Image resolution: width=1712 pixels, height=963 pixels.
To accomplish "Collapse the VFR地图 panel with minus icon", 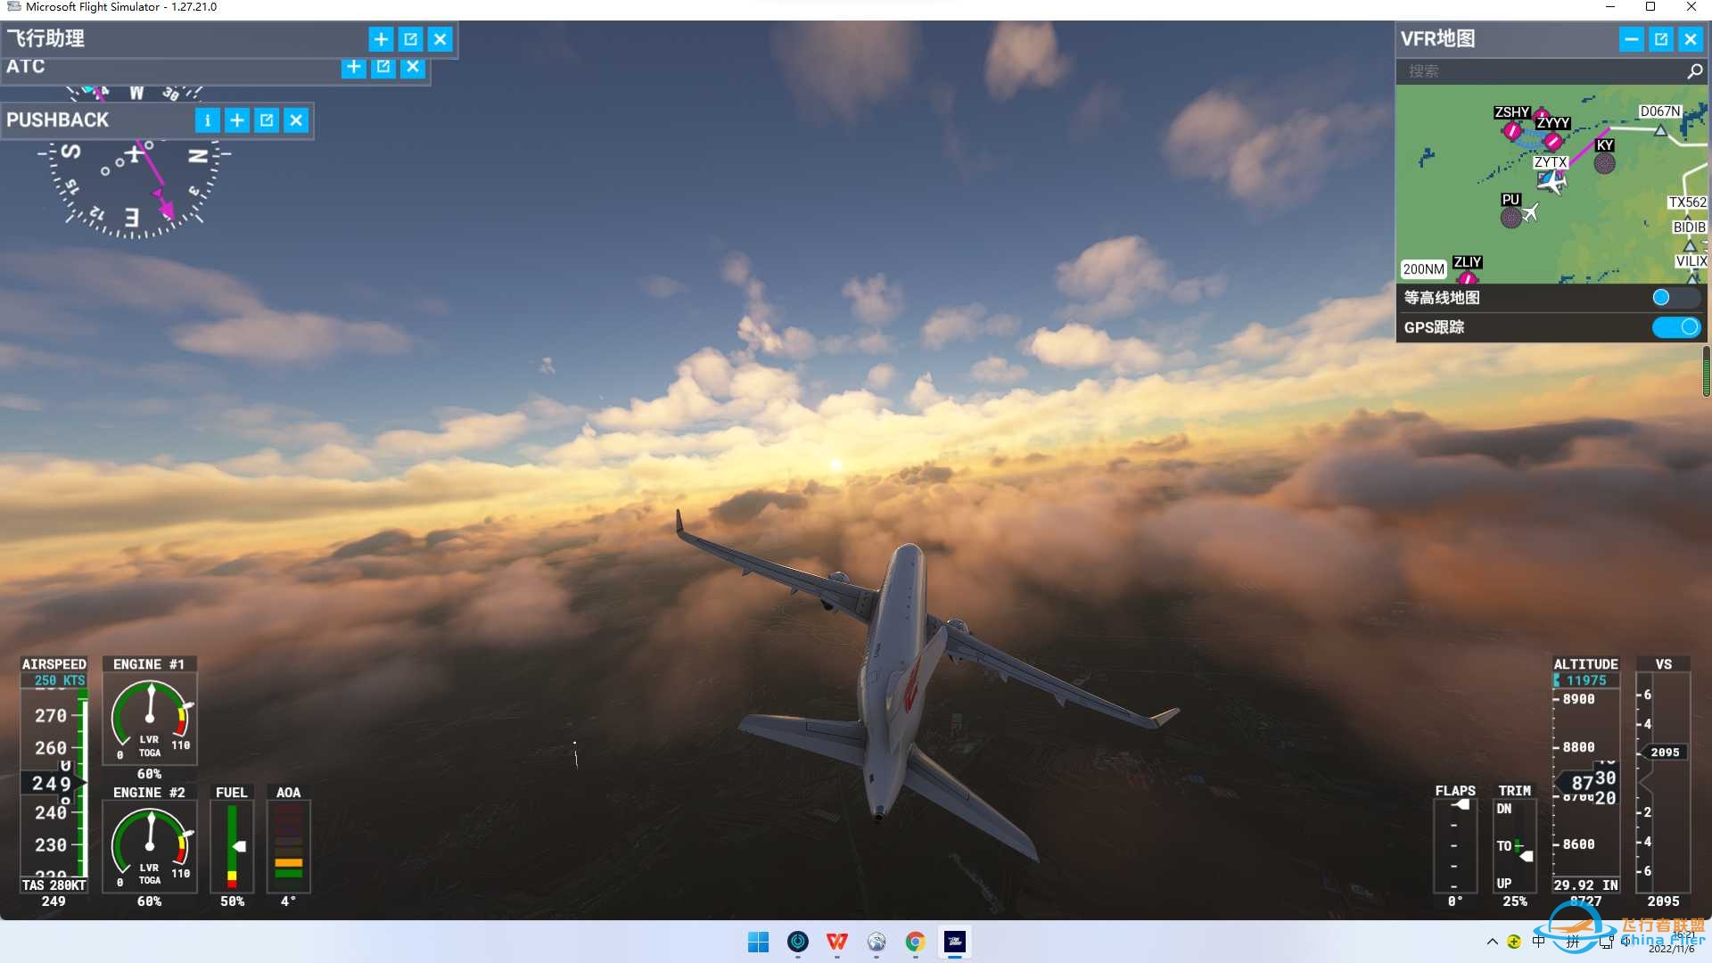I will (x=1631, y=39).
